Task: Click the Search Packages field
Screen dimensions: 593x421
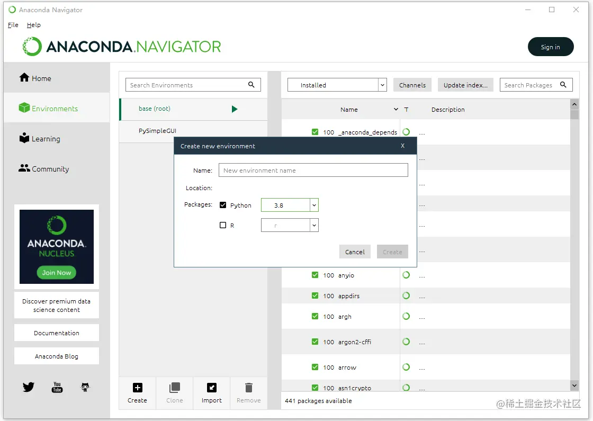Action: pos(536,85)
